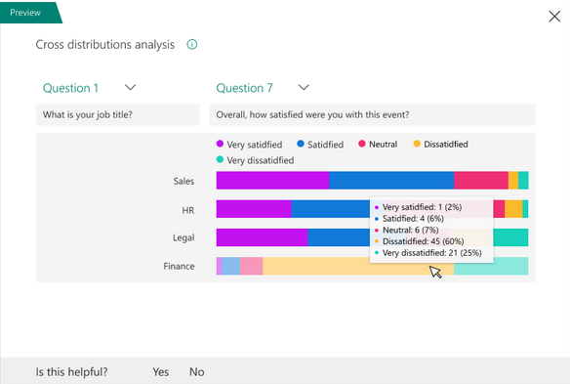570x384 pixels.
Task: Click the orange segment of the Sales bar
Action: [513, 180]
